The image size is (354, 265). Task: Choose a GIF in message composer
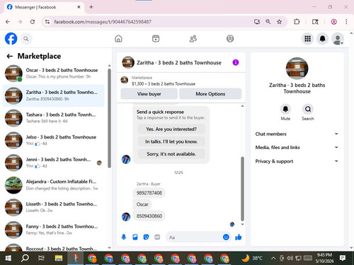pyautogui.click(x=157, y=237)
